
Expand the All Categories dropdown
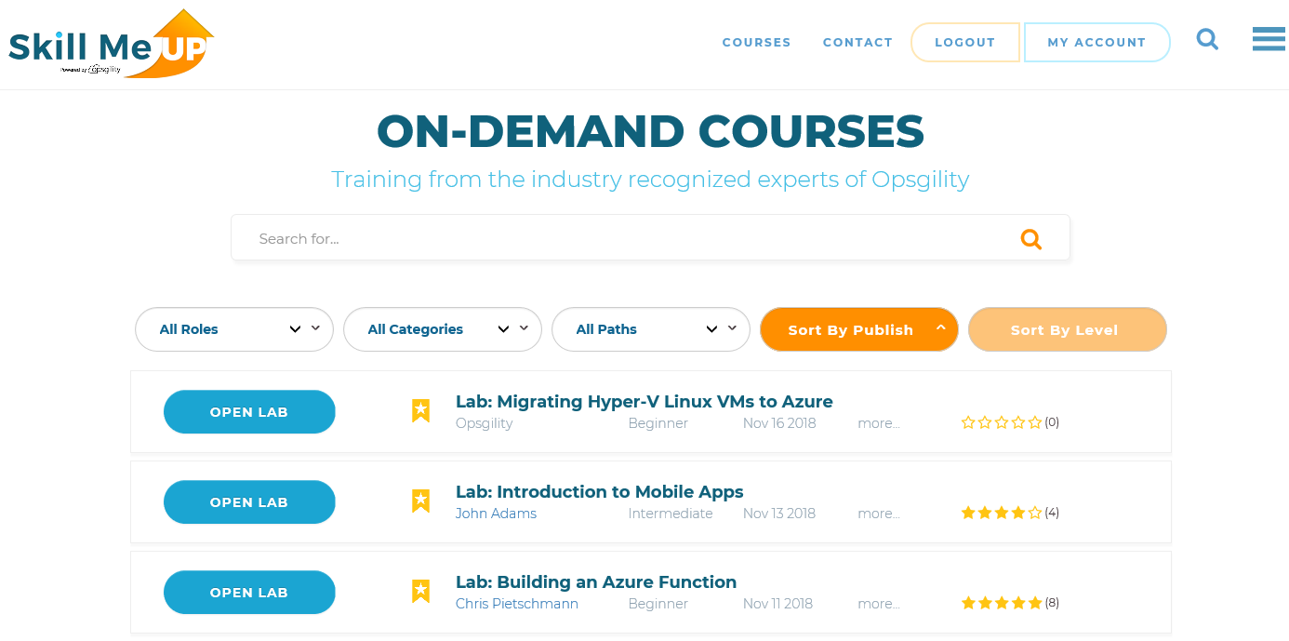click(443, 329)
